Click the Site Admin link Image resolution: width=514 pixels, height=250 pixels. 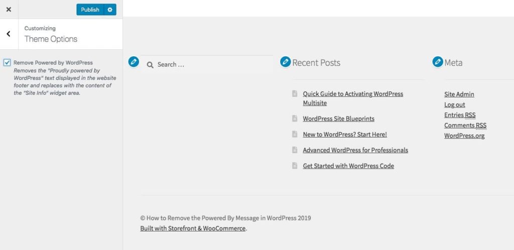pyautogui.click(x=459, y=94)
